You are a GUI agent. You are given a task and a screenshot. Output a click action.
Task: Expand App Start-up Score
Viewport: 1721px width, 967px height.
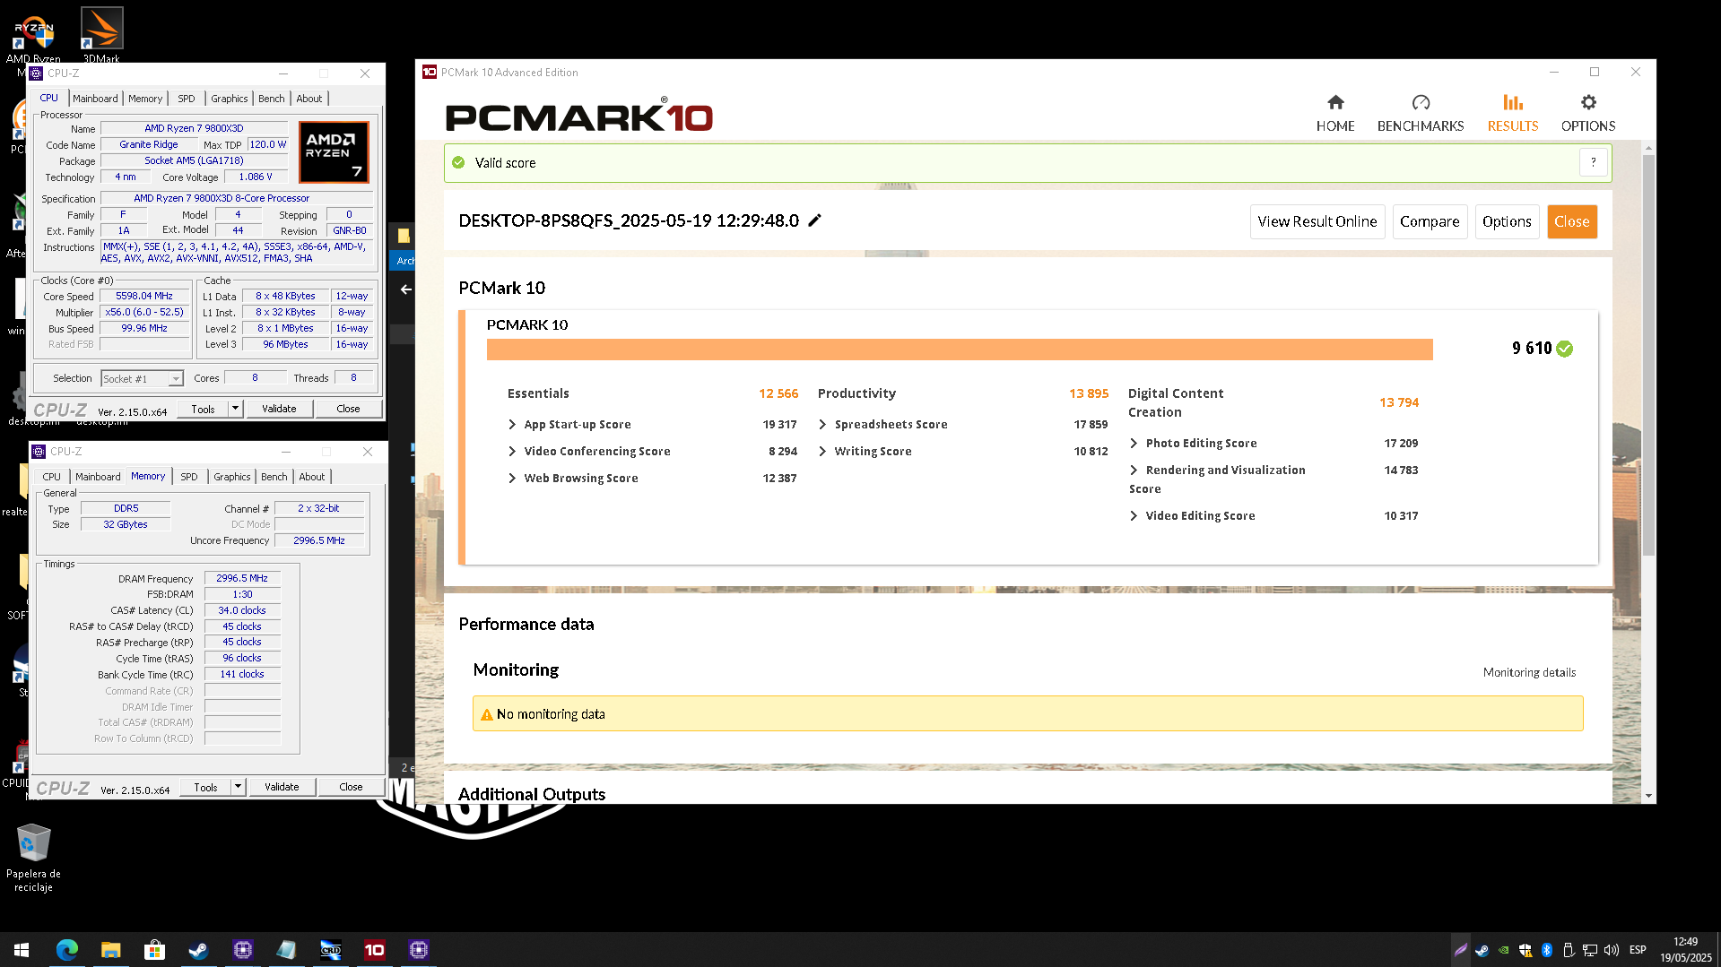pos(512,425)
